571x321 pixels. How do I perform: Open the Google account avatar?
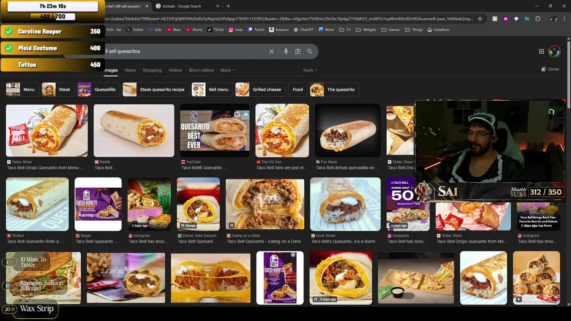point(554,51)
